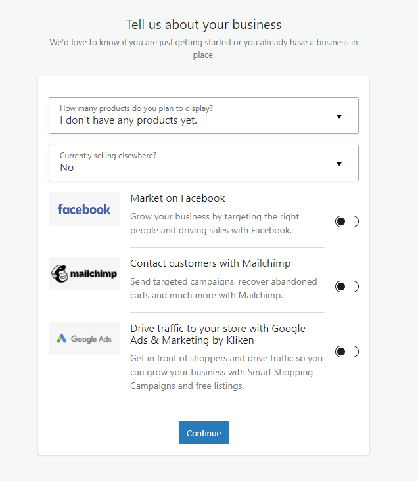Click the 'Tell us about your business' heading
Image resolution: width=418 pixels, height=481 pixels.
click(204, 25)
